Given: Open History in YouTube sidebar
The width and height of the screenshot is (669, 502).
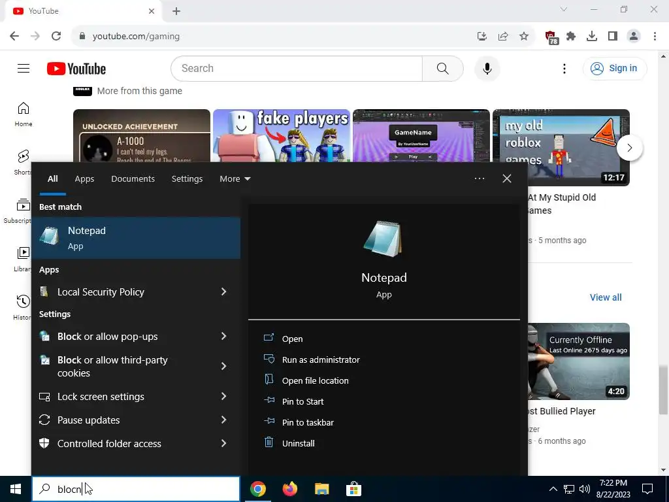Looking at the screenshot, I should tap(22, 307).
